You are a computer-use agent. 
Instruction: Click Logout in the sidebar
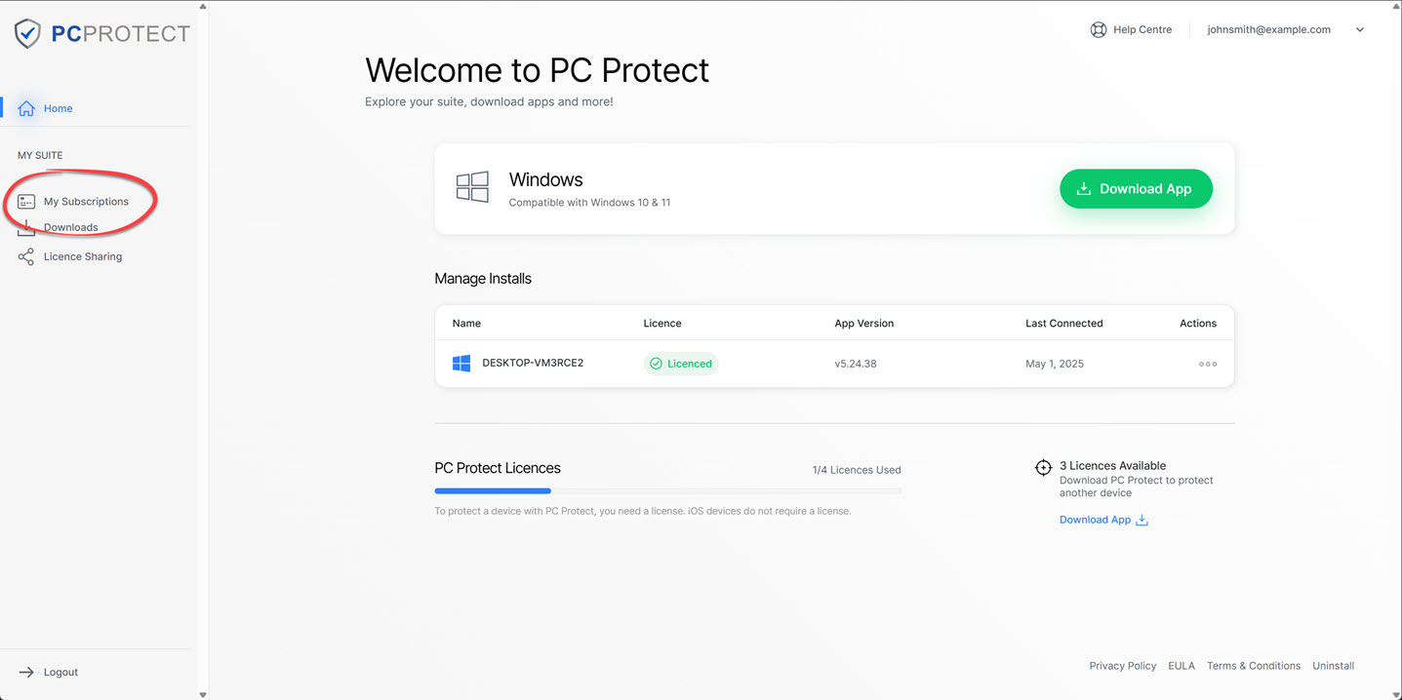coord(60,673)
